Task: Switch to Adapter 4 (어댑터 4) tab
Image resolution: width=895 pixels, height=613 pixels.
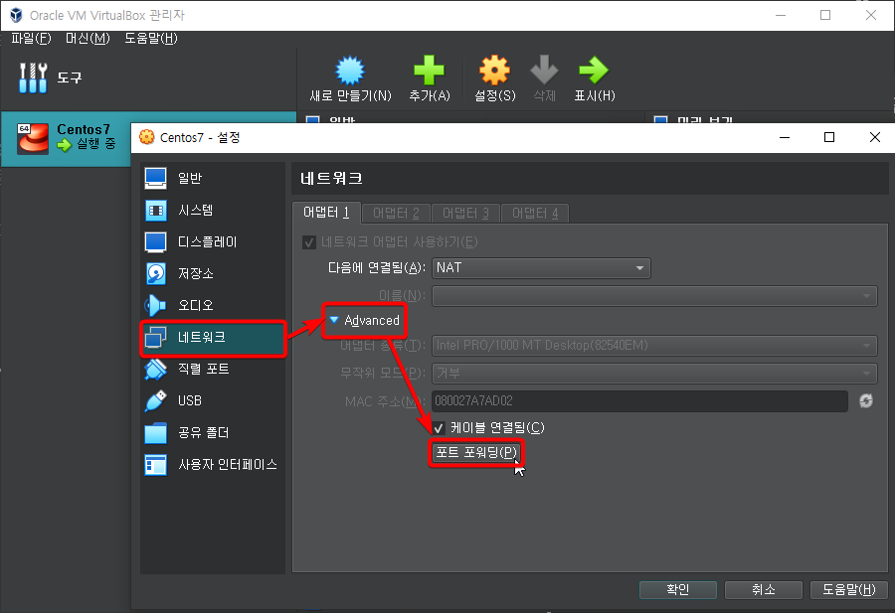Action: point(535,214)
